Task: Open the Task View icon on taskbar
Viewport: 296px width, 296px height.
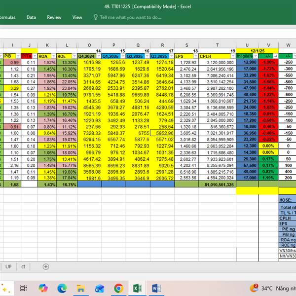Action: click(x=24, y=288)
